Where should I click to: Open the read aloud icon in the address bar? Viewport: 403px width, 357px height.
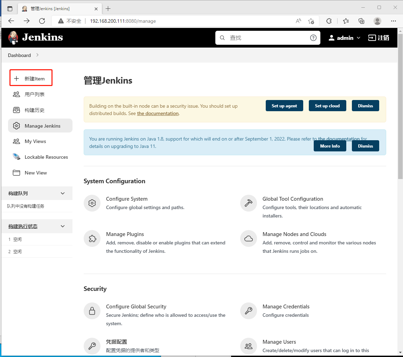pyautogui.click(x=298, y=21)
